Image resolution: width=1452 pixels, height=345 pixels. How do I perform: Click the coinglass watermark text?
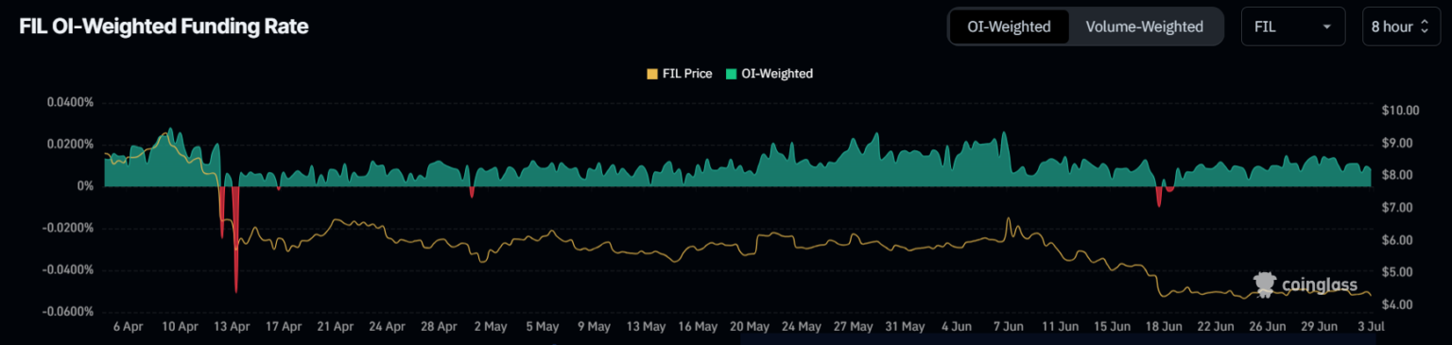point(1320,285)
